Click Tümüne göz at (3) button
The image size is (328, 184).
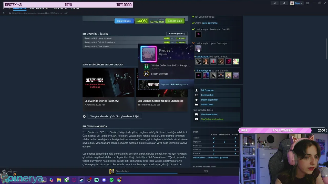click(177, 33)
